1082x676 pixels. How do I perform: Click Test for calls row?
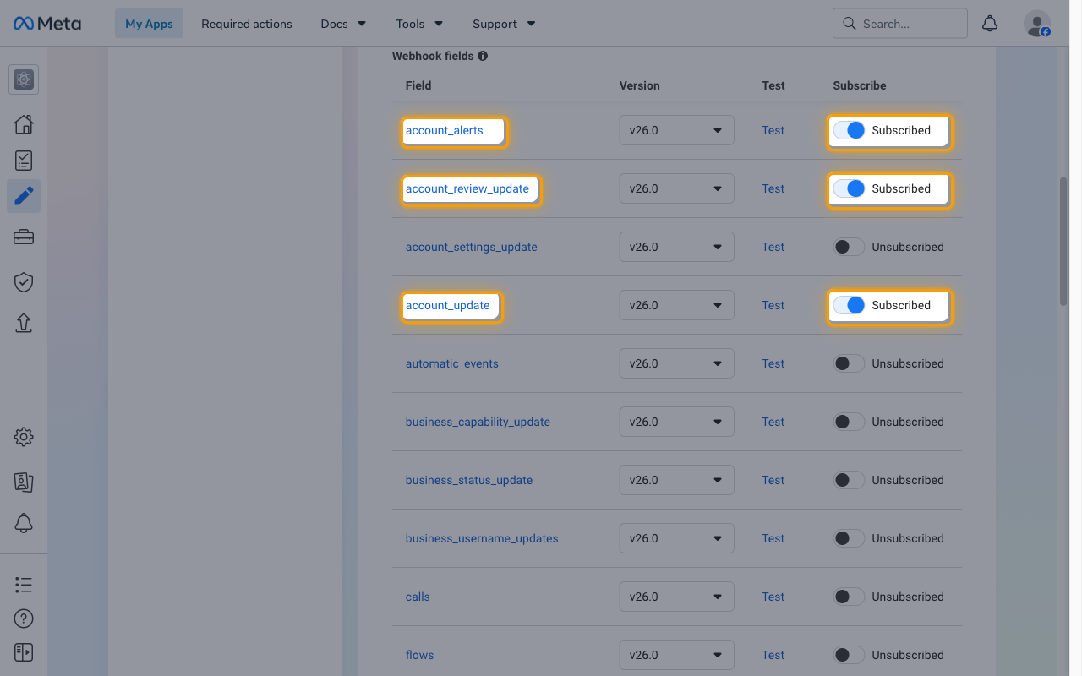click(x=773, y=597)
